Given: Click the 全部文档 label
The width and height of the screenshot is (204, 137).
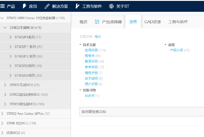Looking at the screenshot, I should click(86, 37).
